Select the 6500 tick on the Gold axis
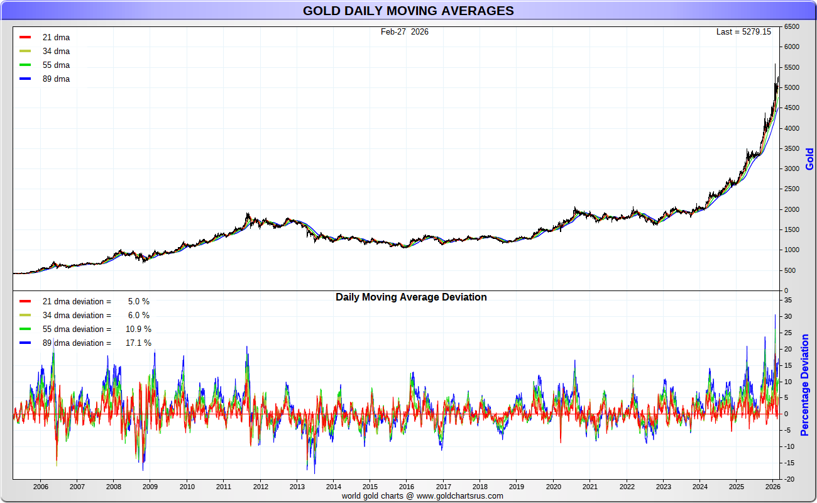This screenshot has height=503, width=817. [792, 27]
